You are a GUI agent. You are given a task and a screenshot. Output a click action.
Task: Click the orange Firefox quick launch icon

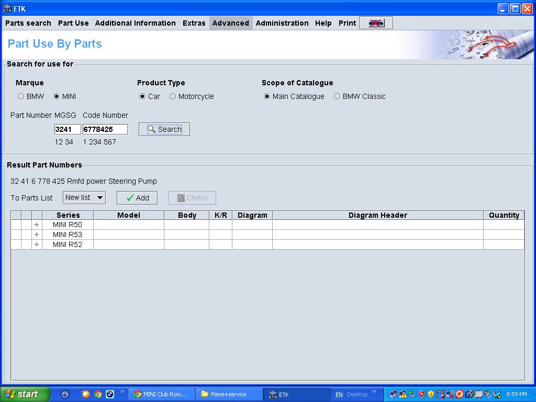[86, 394]
